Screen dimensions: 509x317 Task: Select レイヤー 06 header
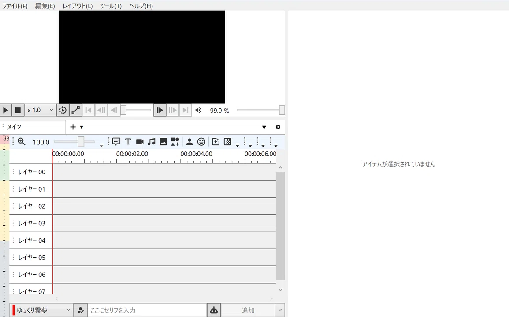[x=31, y=274]
